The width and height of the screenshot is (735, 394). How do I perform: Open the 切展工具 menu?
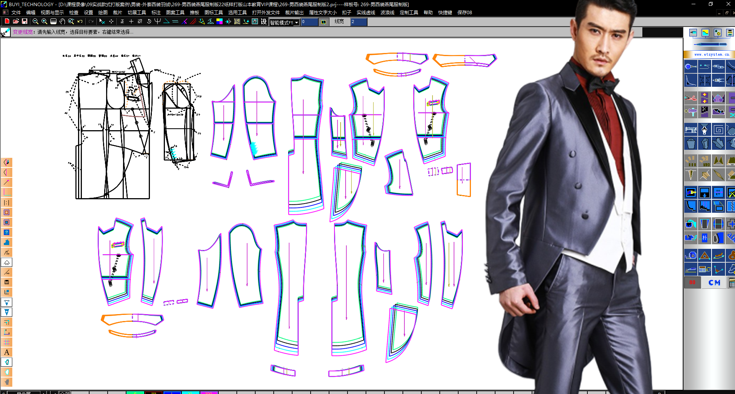click(137, 12)
